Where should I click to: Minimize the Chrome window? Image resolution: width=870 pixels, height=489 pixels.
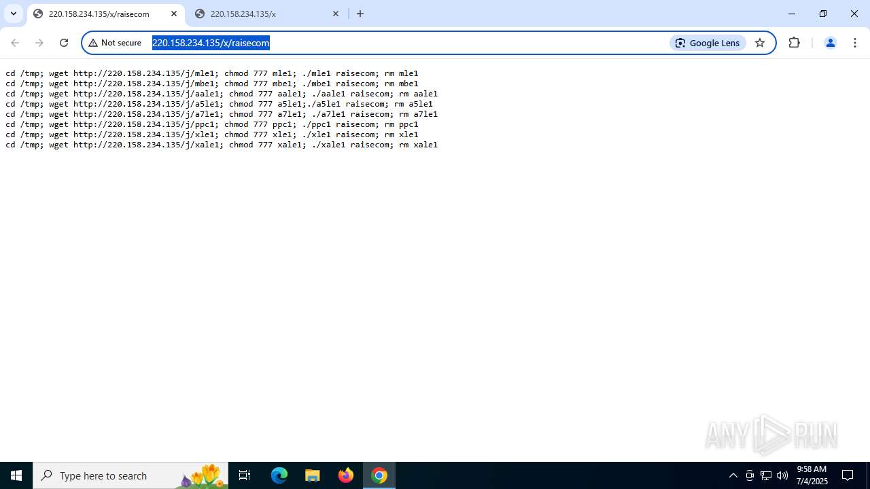[x=792, y=14]
